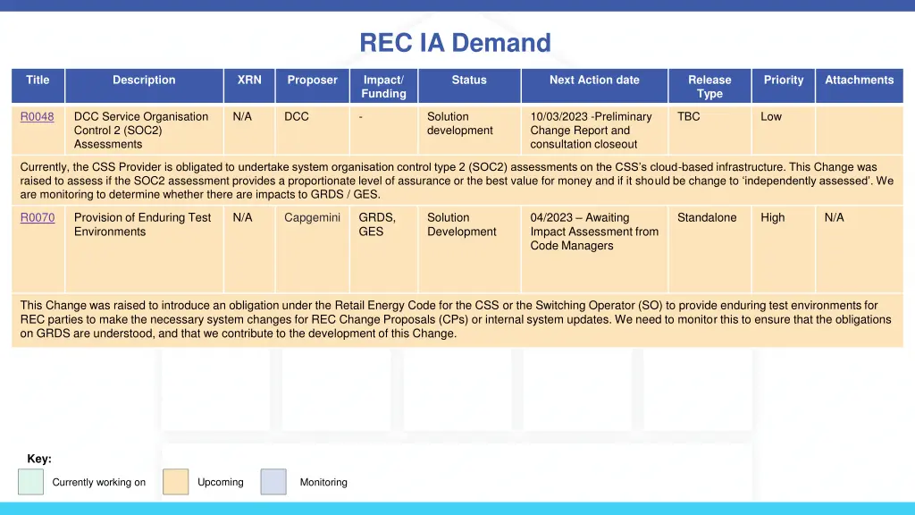Image resolution: width=915 pixels, height=515 pixels.
Task: Open the R0048 change link
Action: 38,117
